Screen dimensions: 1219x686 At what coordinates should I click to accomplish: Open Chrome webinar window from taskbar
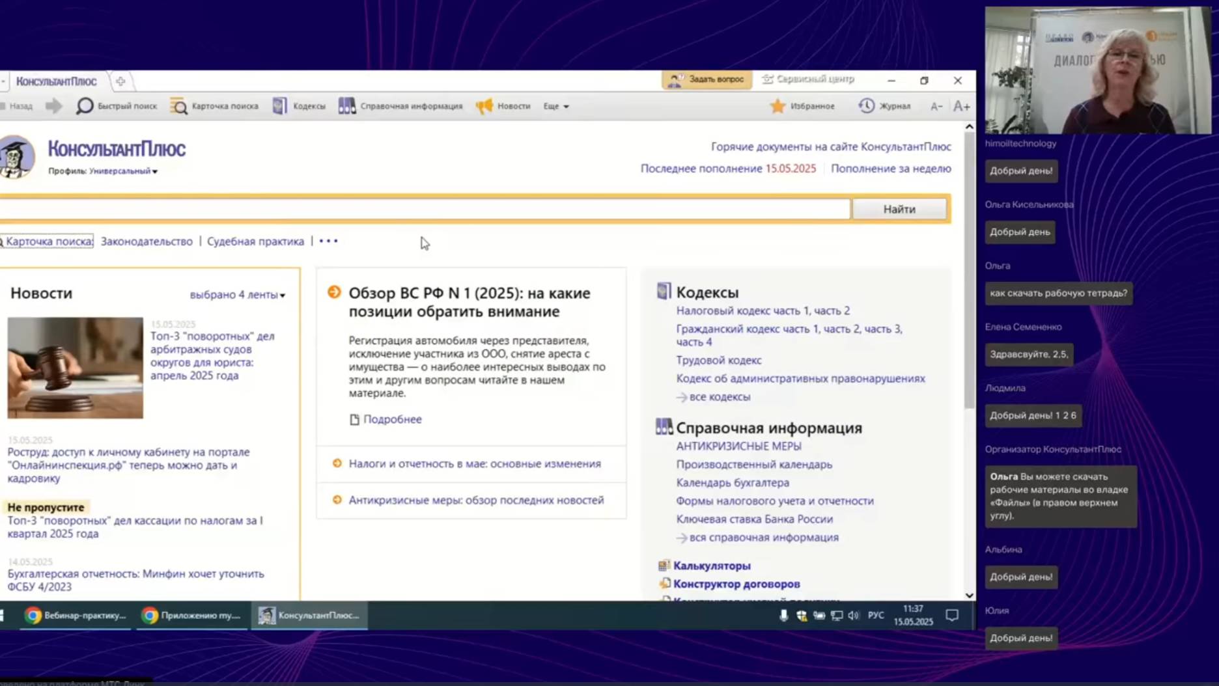[x=74, y=615]
